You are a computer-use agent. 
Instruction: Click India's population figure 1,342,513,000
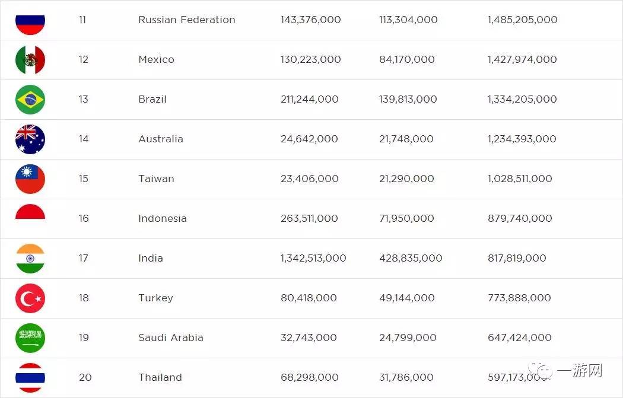tap(313, 258)
